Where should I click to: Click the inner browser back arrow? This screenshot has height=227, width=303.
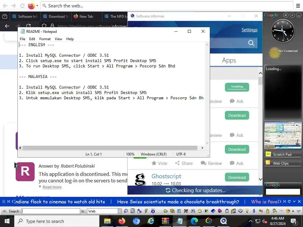point(7,26)
